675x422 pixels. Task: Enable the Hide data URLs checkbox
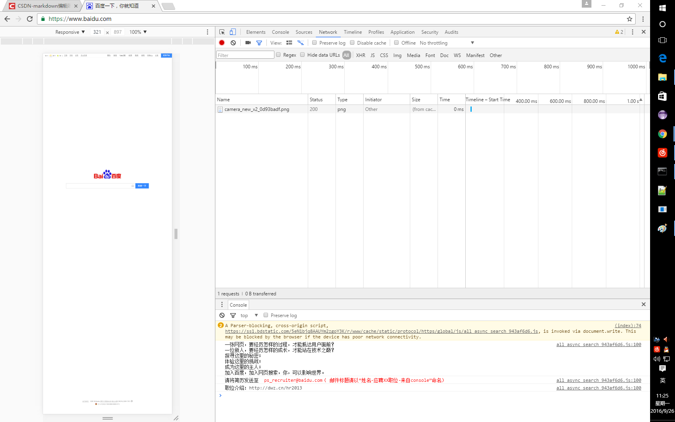303,55
